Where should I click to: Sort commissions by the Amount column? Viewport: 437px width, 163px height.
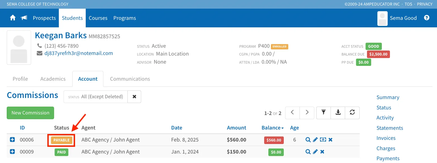[x=237, y=128]
